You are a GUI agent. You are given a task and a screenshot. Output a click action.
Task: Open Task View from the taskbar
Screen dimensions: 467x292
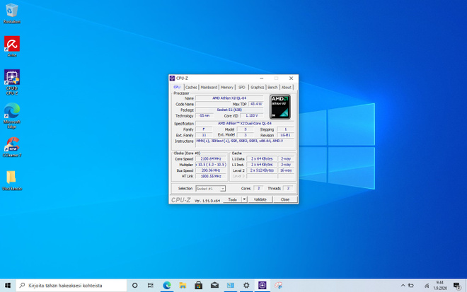(151, 286)
